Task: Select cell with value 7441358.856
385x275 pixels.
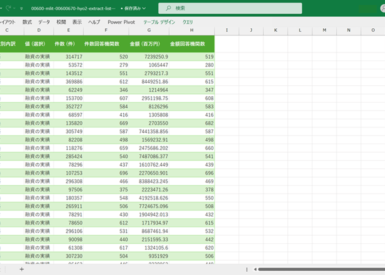Action: [149, 131]
